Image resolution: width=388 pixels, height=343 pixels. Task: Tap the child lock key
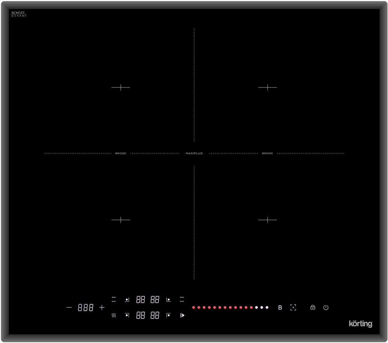coord(312,307)
